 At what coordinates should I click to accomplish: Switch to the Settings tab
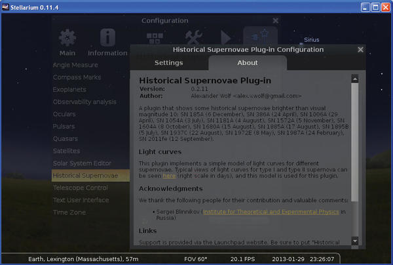click(169, 63)
